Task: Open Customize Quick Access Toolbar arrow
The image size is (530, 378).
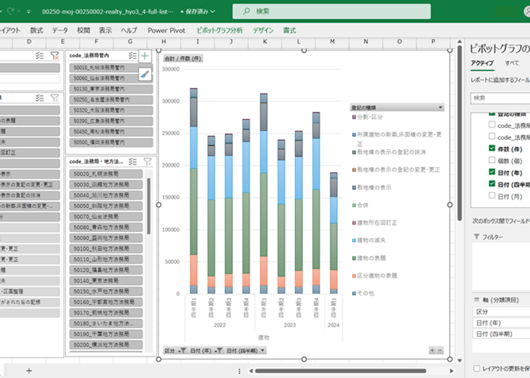Action: click(29, 12)
